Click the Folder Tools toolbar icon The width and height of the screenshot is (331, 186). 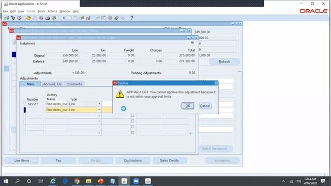123,18
